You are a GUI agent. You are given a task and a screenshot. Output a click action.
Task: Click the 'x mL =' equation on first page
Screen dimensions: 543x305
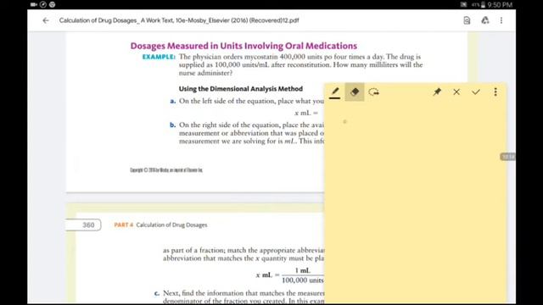click(306, 113)
